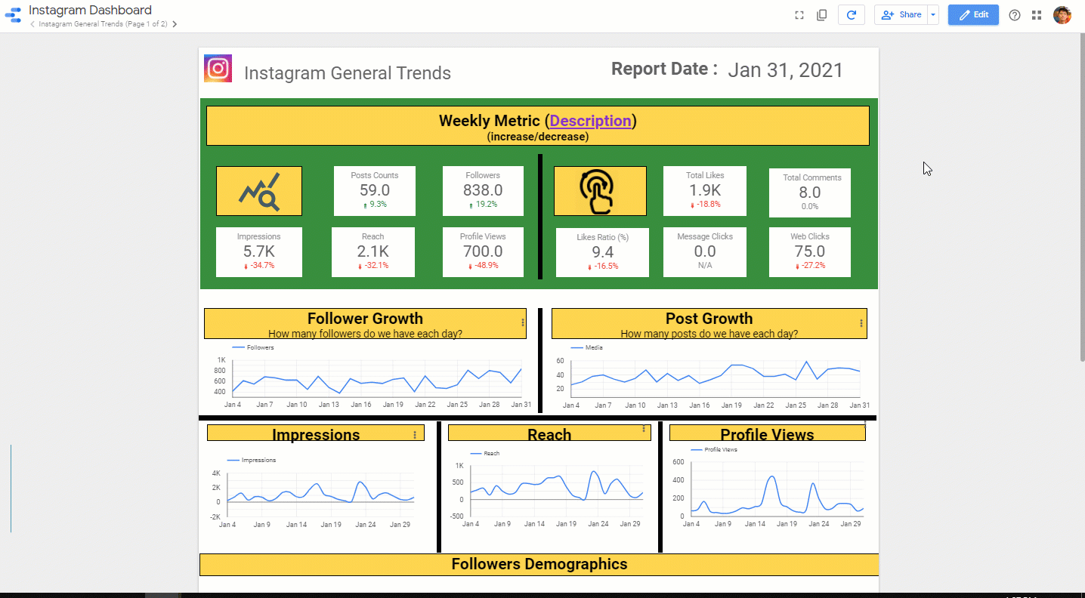Go to next report page arrow

pyautogui.click(x=175, y=24)
